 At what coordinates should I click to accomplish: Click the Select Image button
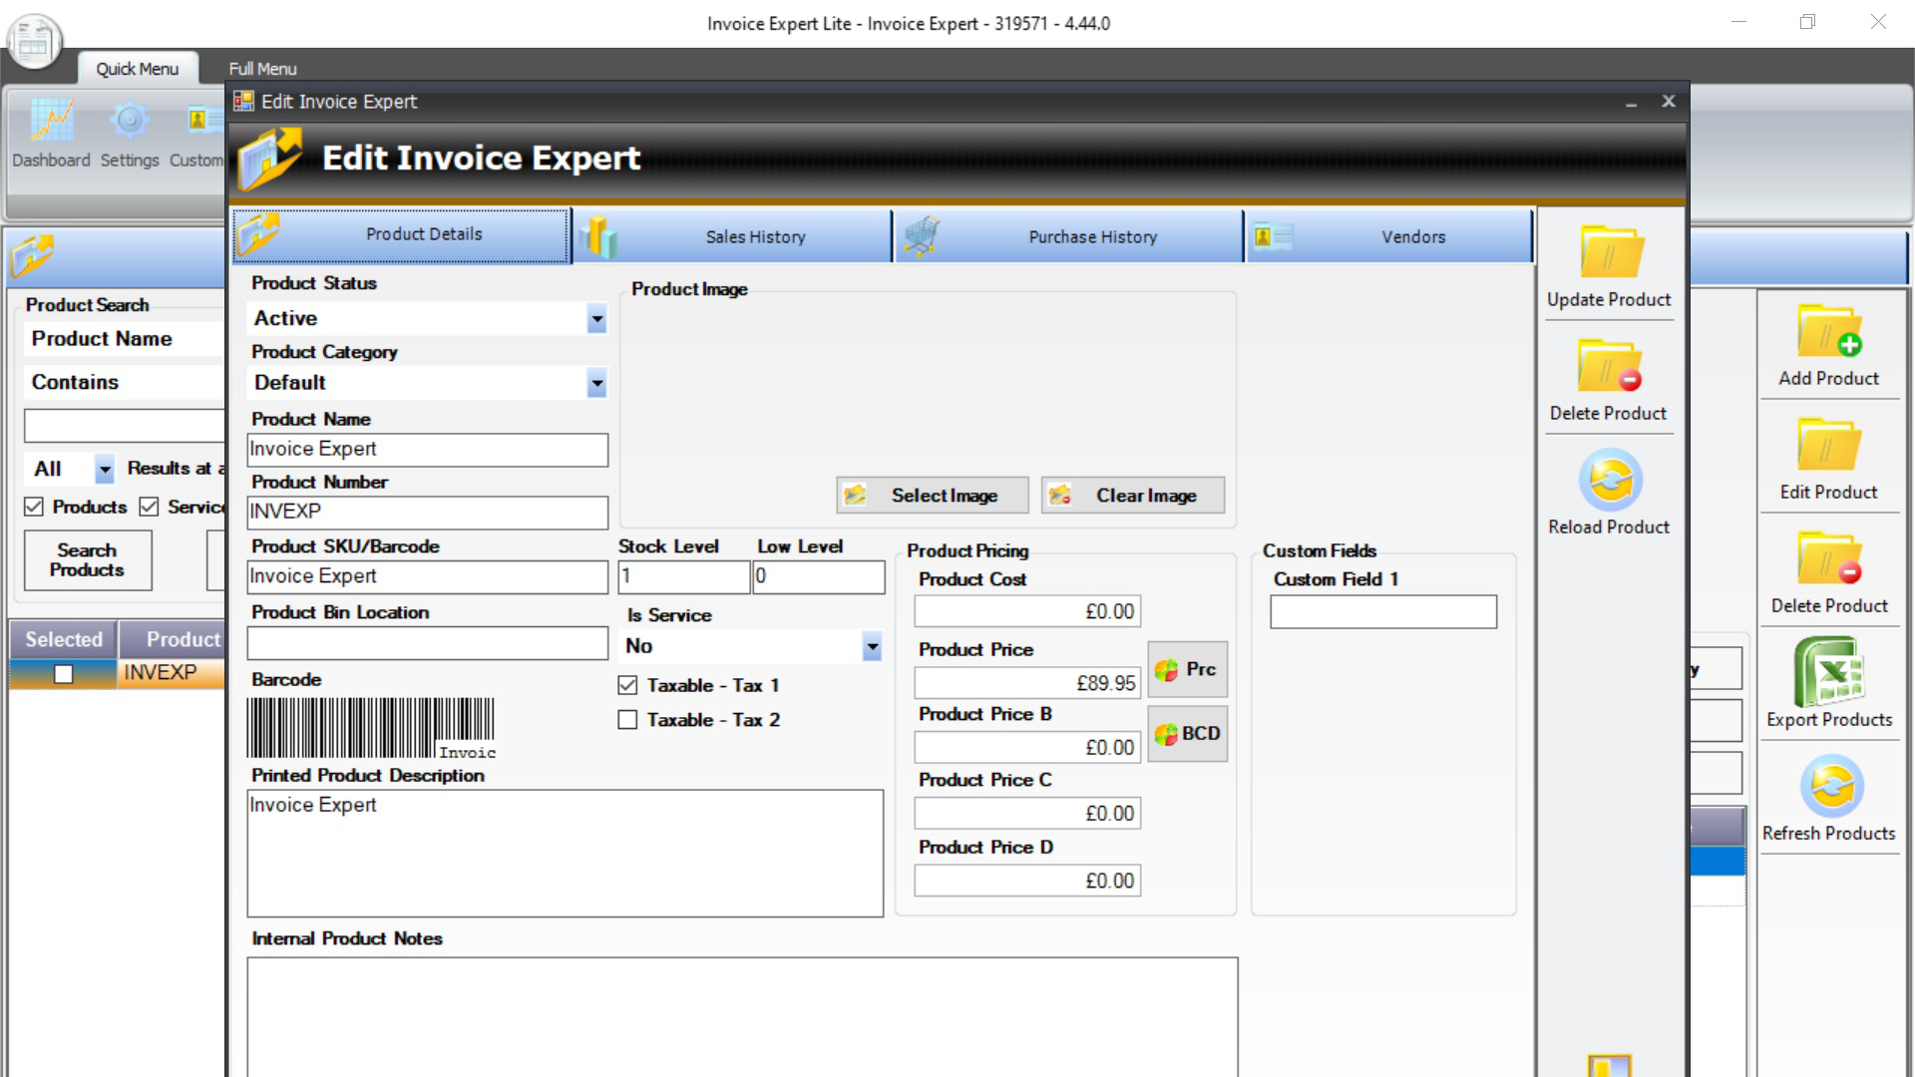[933, 496]
